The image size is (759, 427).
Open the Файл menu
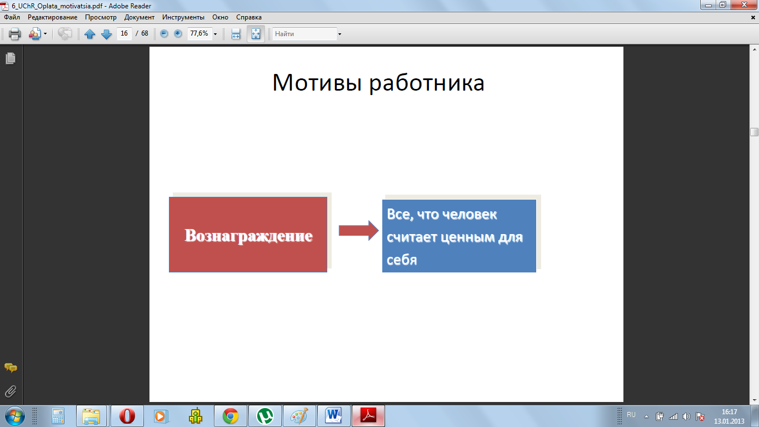pos(12,17)
